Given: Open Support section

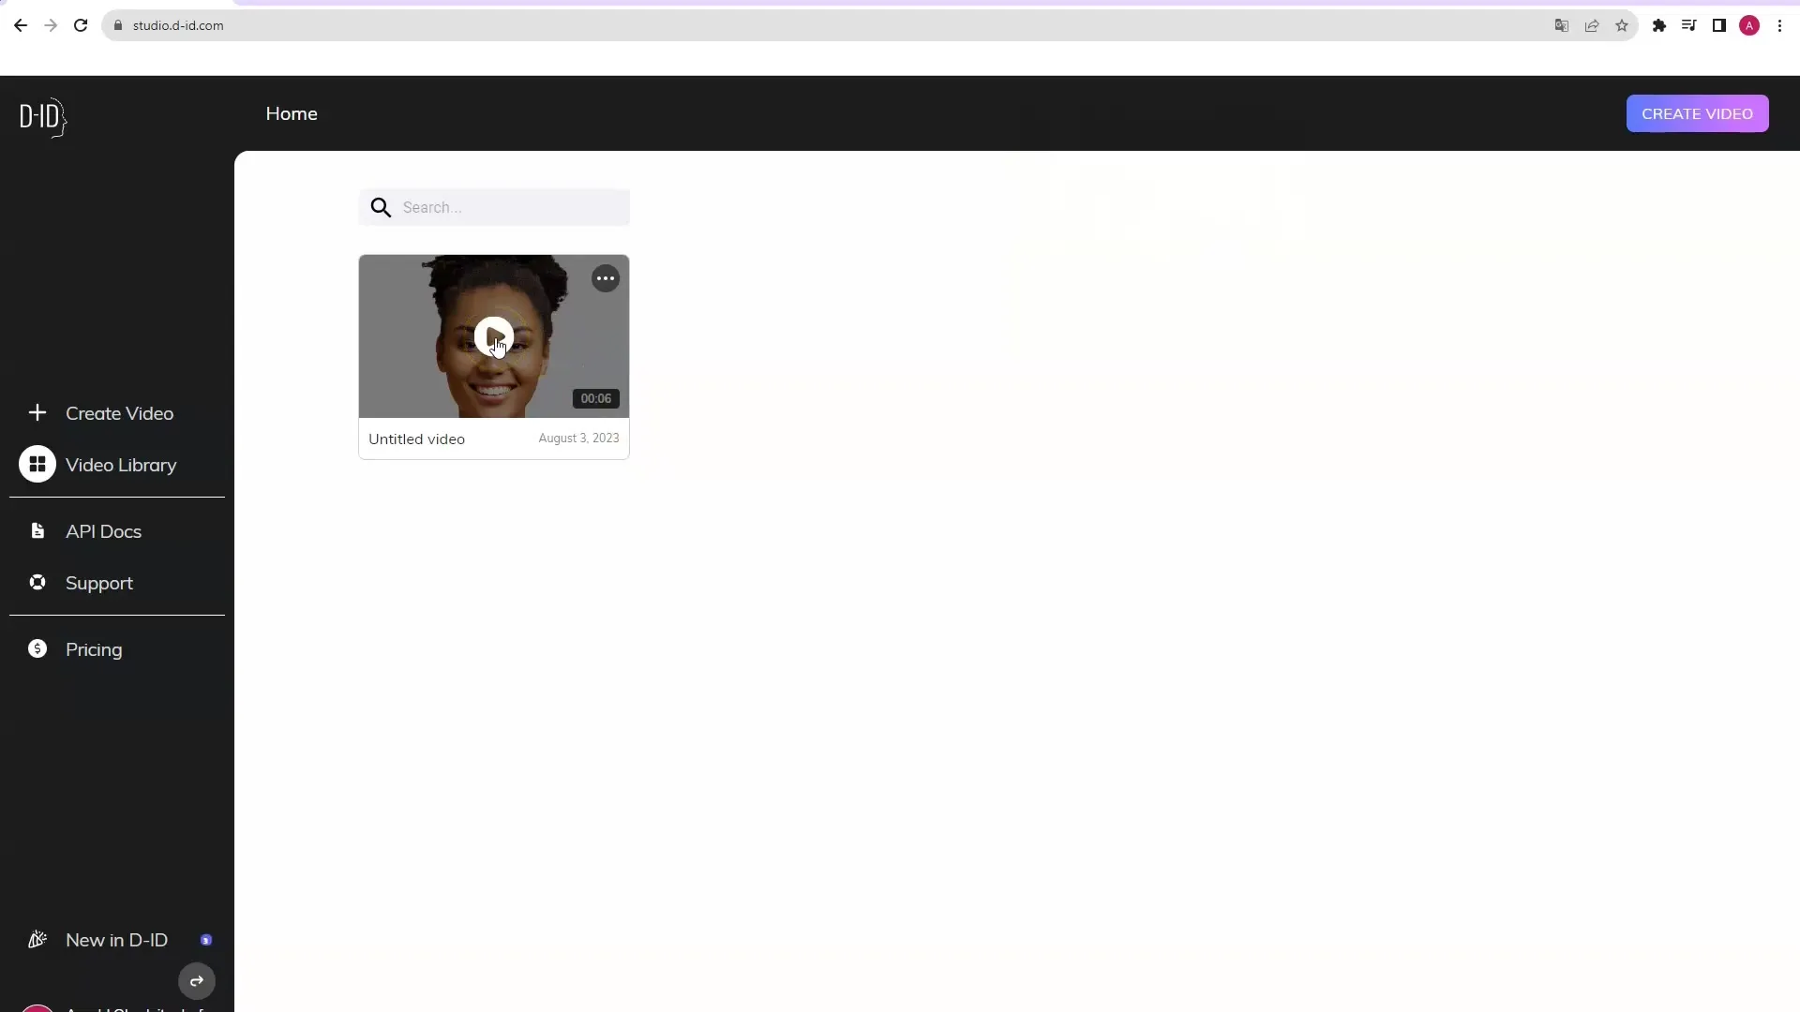Looking at the screenshot, I should point(98,582).
